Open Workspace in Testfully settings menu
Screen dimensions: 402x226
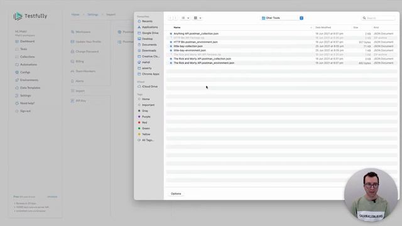coord(83,32)
